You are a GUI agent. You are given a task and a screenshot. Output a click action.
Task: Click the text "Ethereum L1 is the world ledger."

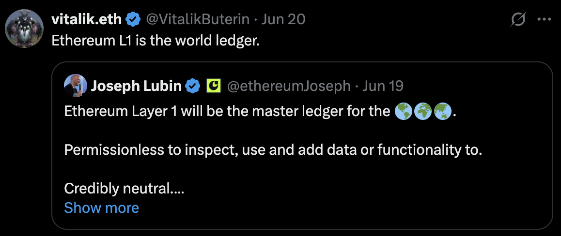[x=156, y=41]
